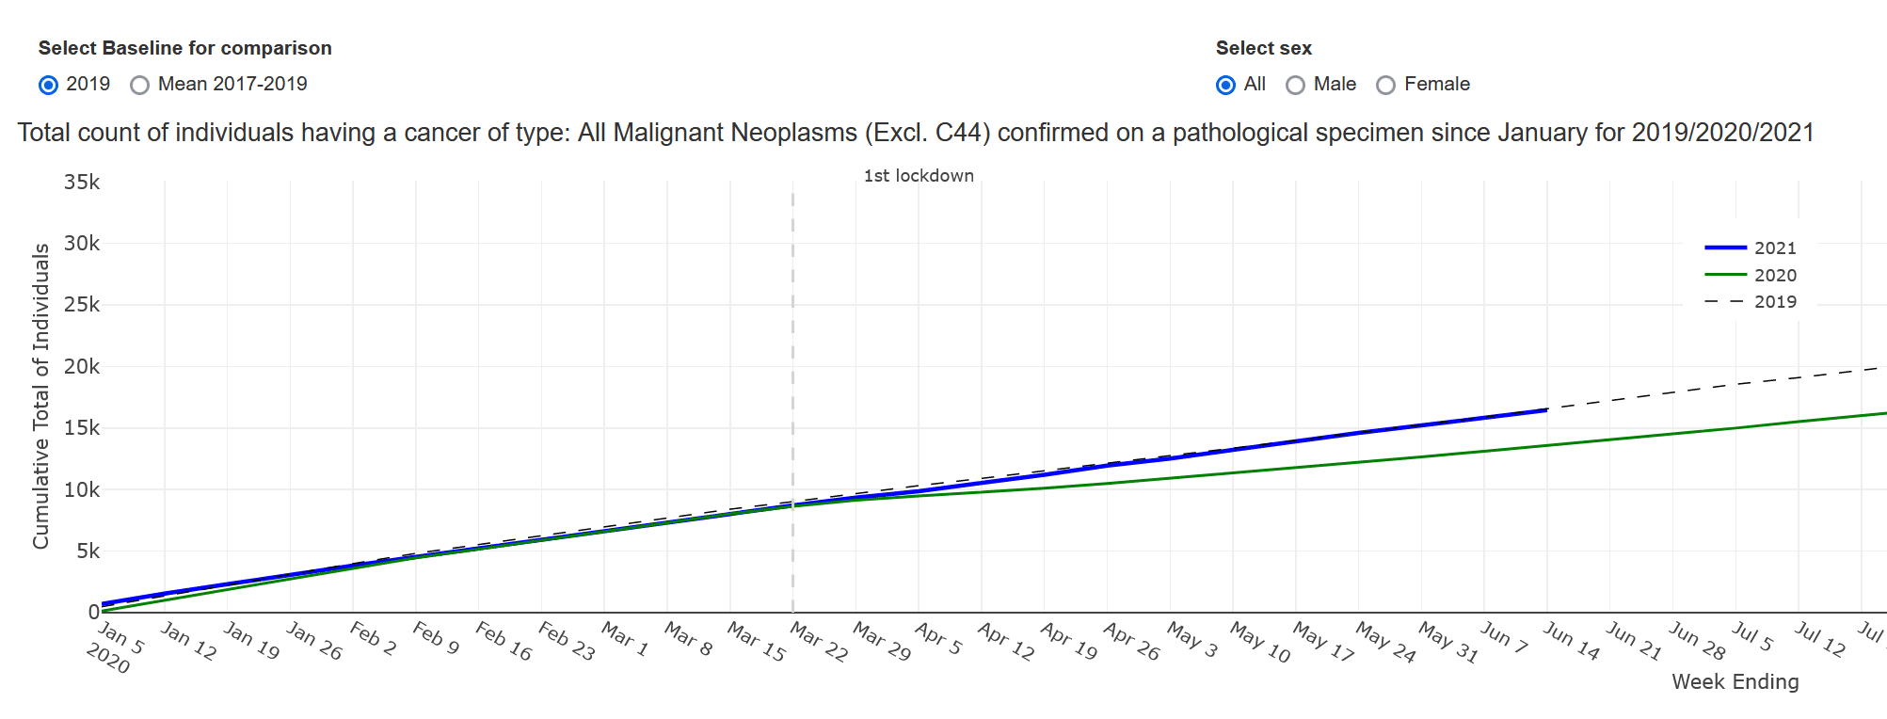Screen dimensions: 1887x719
Task: Select the 2019 baseline radio button
Action: tap(49, 85)
